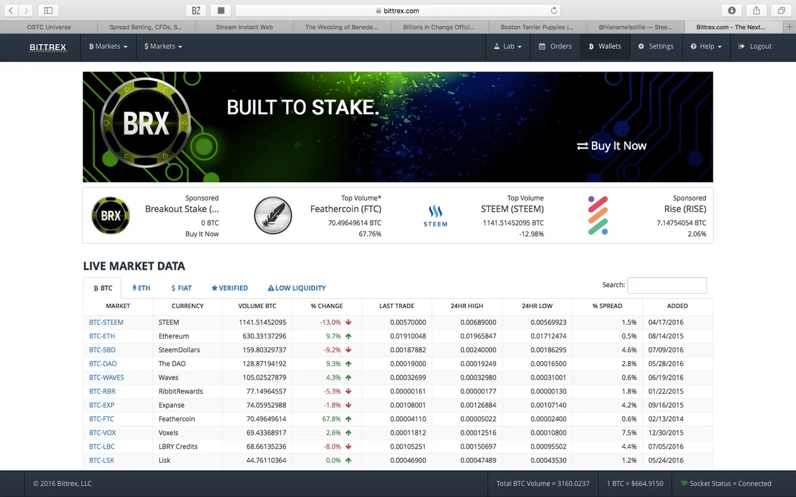Screen dimensions: 796x497
Task: Click the STEEM logo icon
Action: click(x=435, y=216)
